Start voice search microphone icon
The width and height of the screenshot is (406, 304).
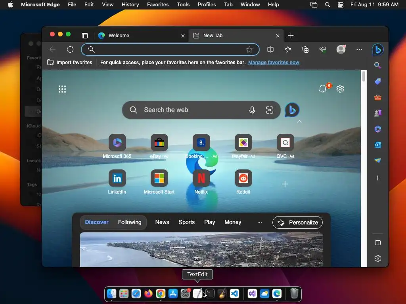(252, 110)
